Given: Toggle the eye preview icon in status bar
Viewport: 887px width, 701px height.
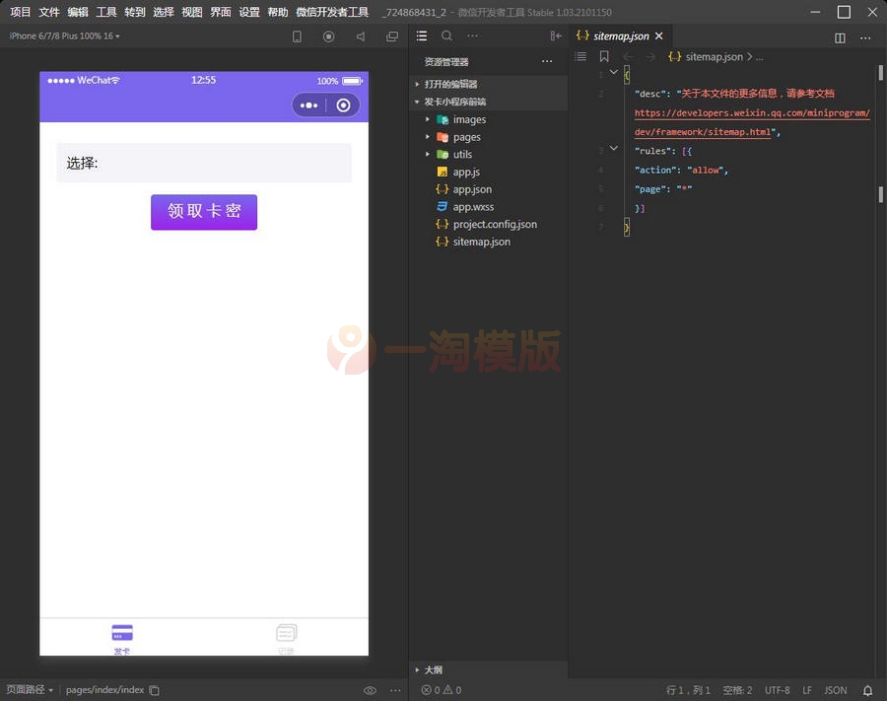Looking at the screenshot, I should [x=370, y=690].
